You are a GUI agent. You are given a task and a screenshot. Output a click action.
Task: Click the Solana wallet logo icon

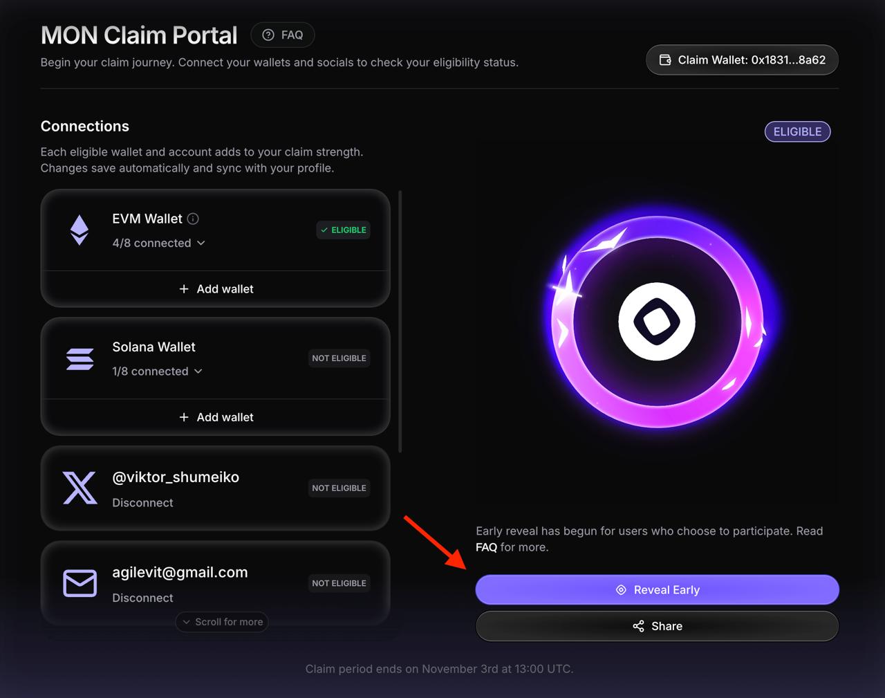80,359
